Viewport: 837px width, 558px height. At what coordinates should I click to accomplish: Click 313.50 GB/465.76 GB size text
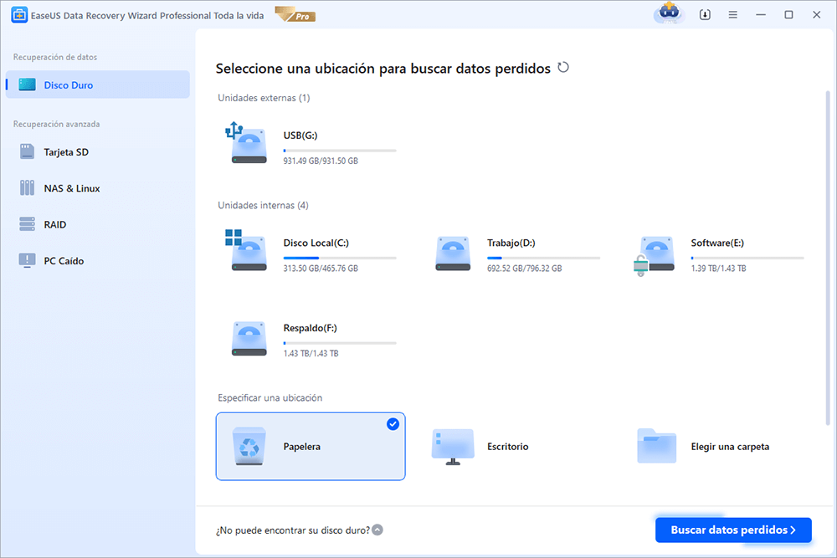[x=321, y=269]
